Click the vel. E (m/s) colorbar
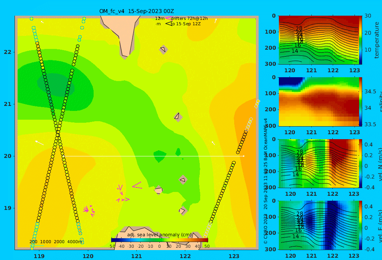Viewport: 382px width, 260px height. click(x=361, y=225)
